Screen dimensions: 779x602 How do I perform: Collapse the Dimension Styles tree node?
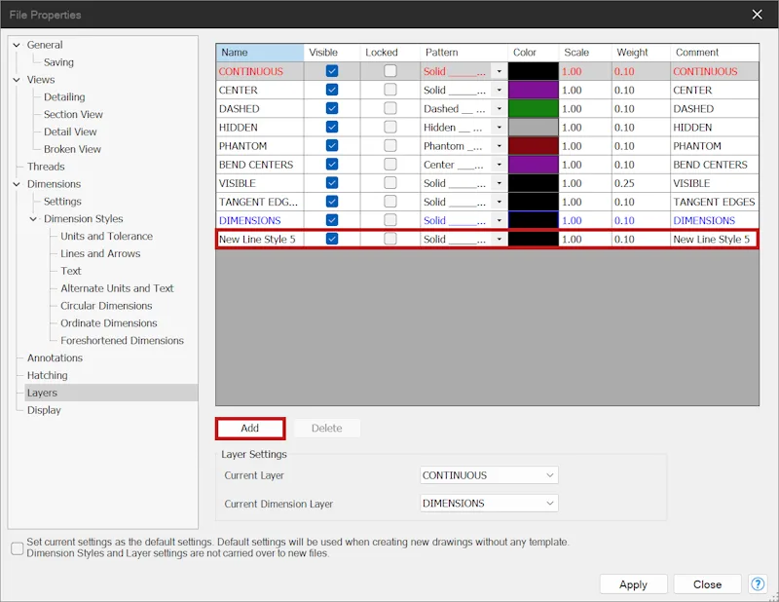click(33, 219)
